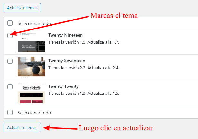The width and height of the screenshot is (198, 139).
Task: Check the bottom "Seleccionar todo" checkbox
Action: point(10,112)
